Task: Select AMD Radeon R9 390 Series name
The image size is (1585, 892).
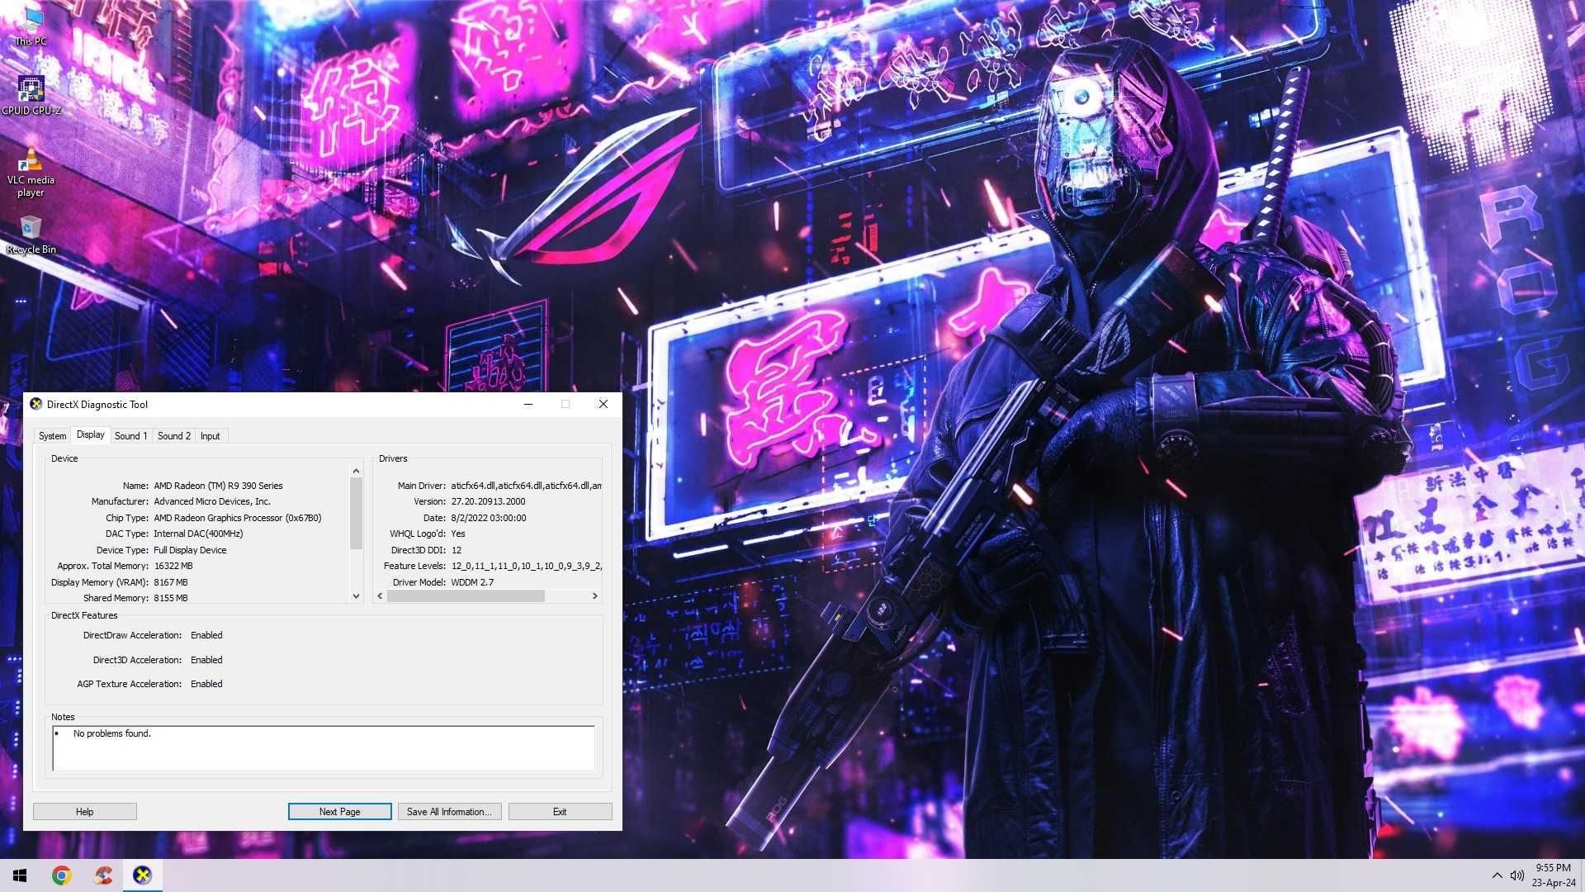Action: click(x=218, y=486)
